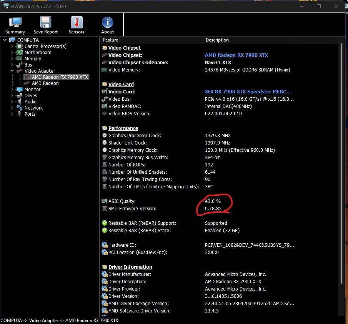Expand the Drives tree node
This screenshot has width=348, height=324.
tap(12, 96)
